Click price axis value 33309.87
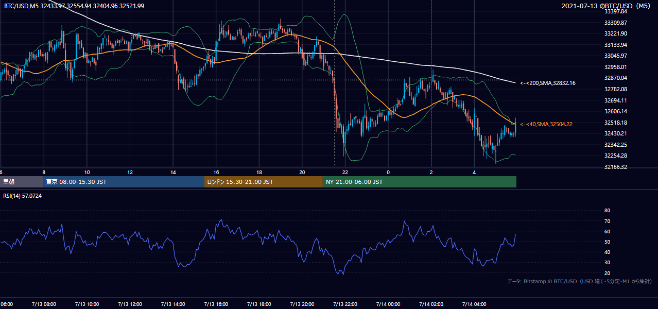Screen dimensions: 658x309 click(616, 23)
